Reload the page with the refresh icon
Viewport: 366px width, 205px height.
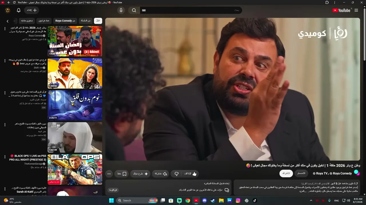pyautogui.click(x=14, y=3)
